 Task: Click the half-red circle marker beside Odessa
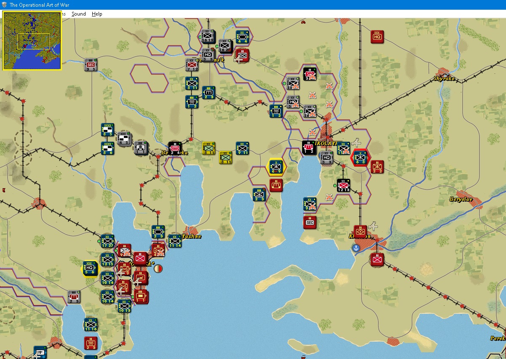158,268
